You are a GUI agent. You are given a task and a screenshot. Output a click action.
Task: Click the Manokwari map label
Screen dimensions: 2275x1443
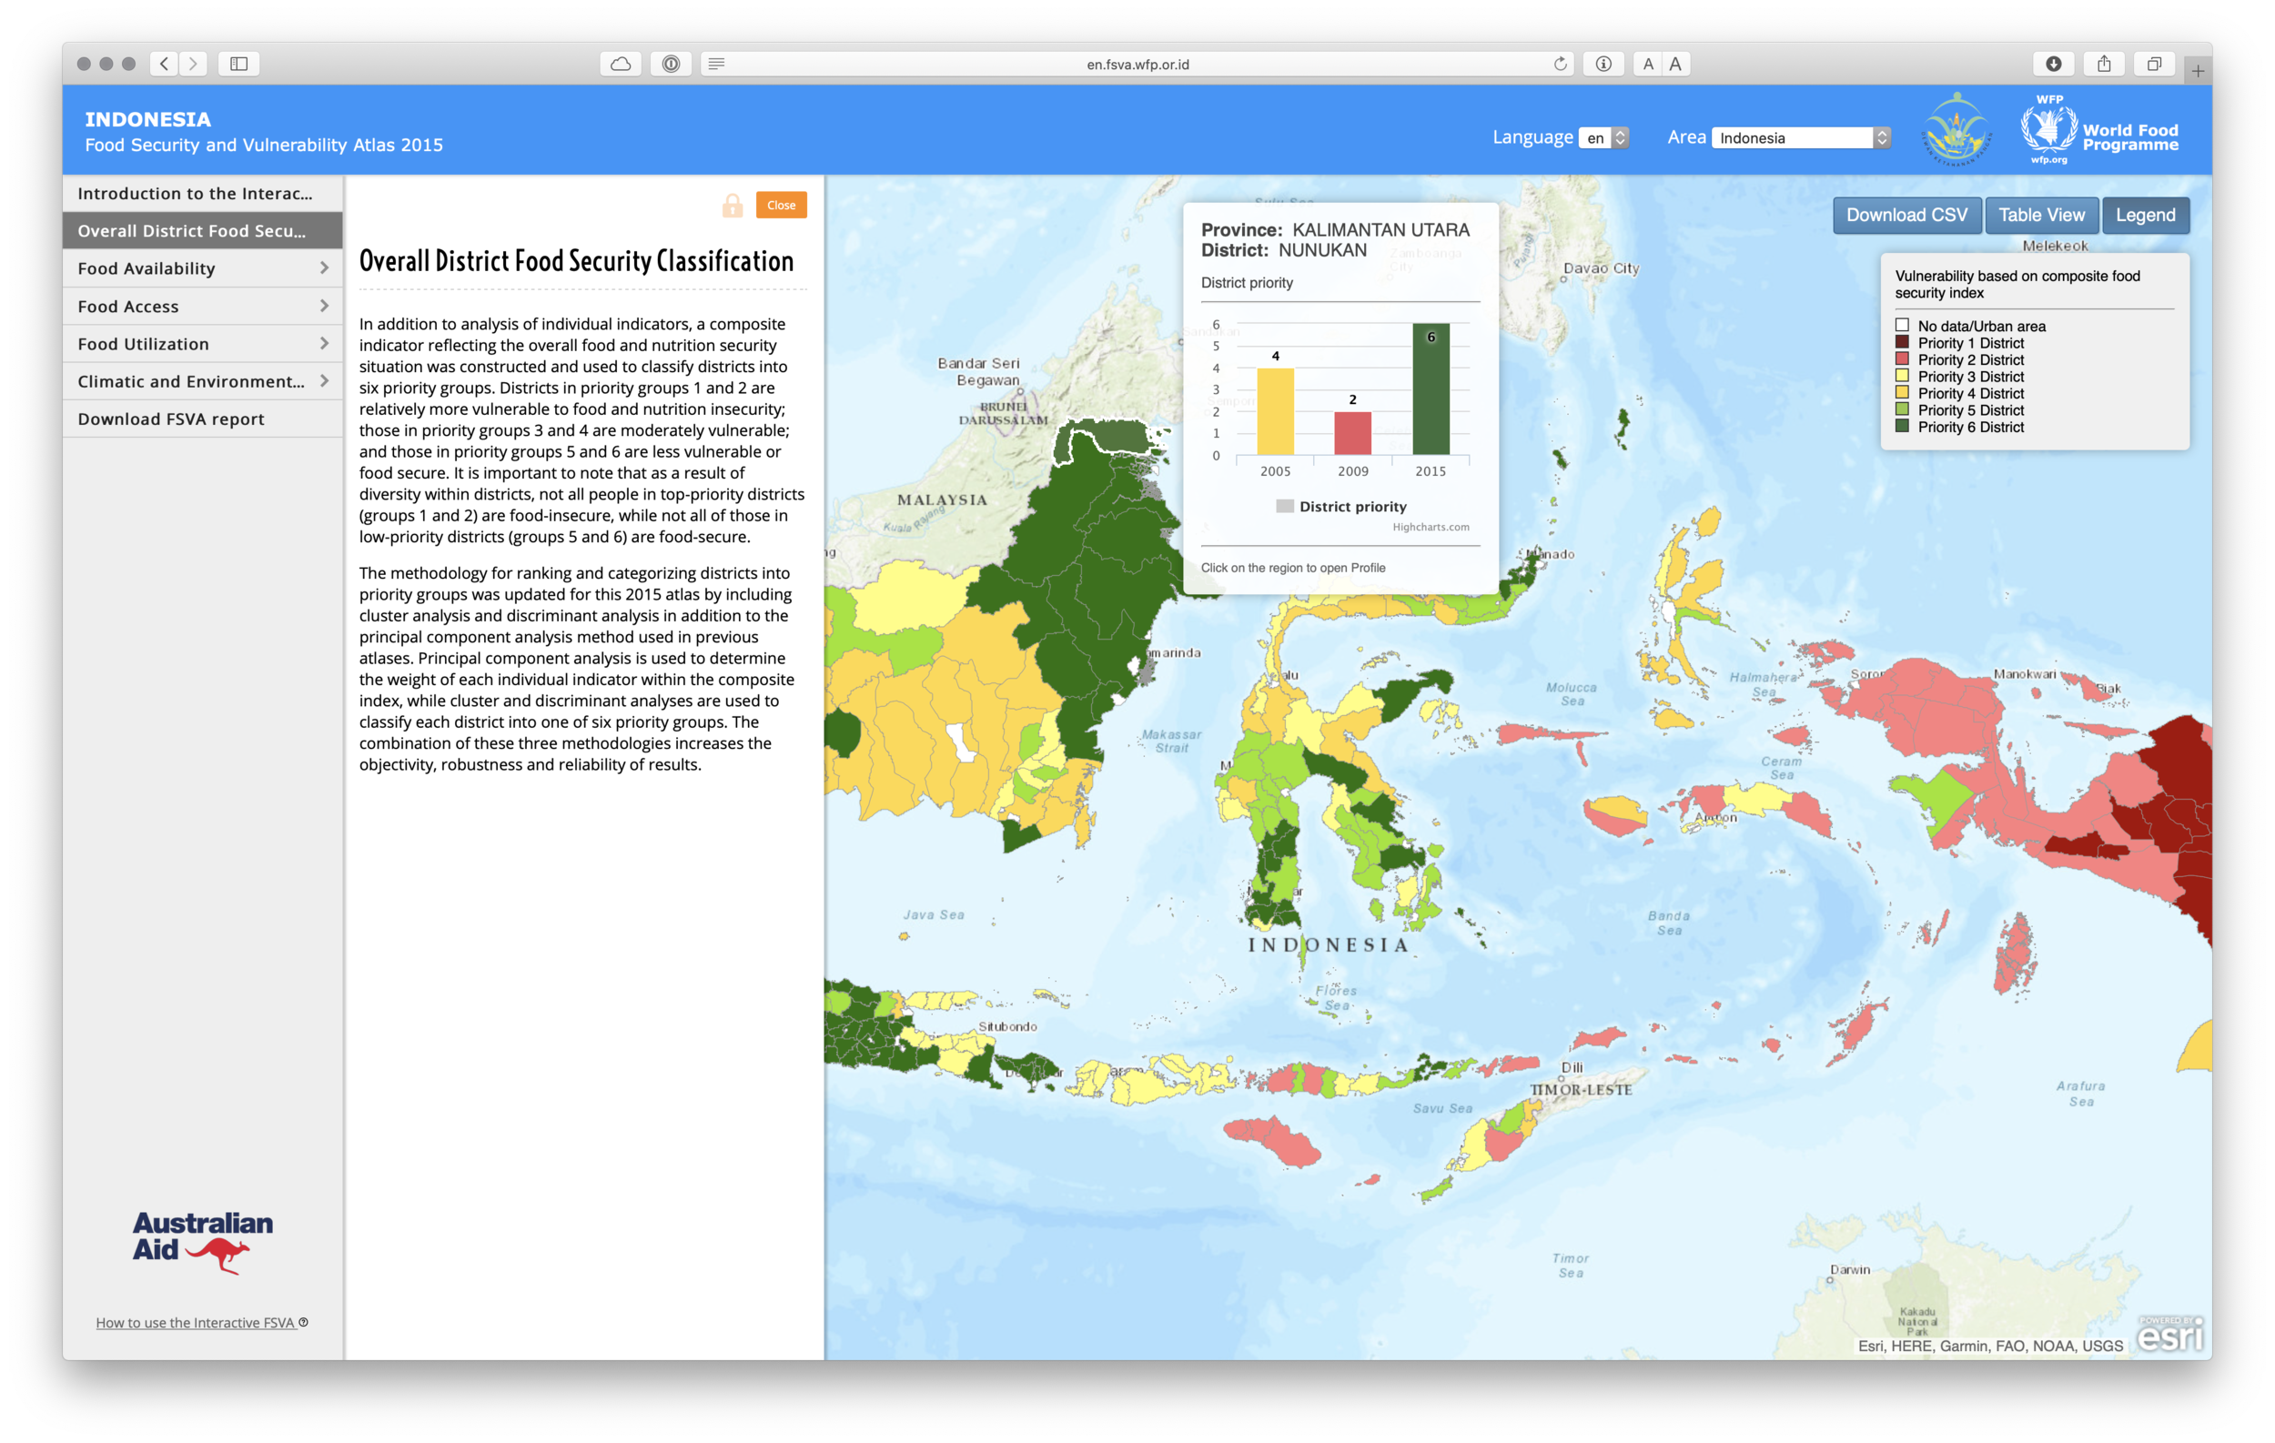pos(2025,673)
